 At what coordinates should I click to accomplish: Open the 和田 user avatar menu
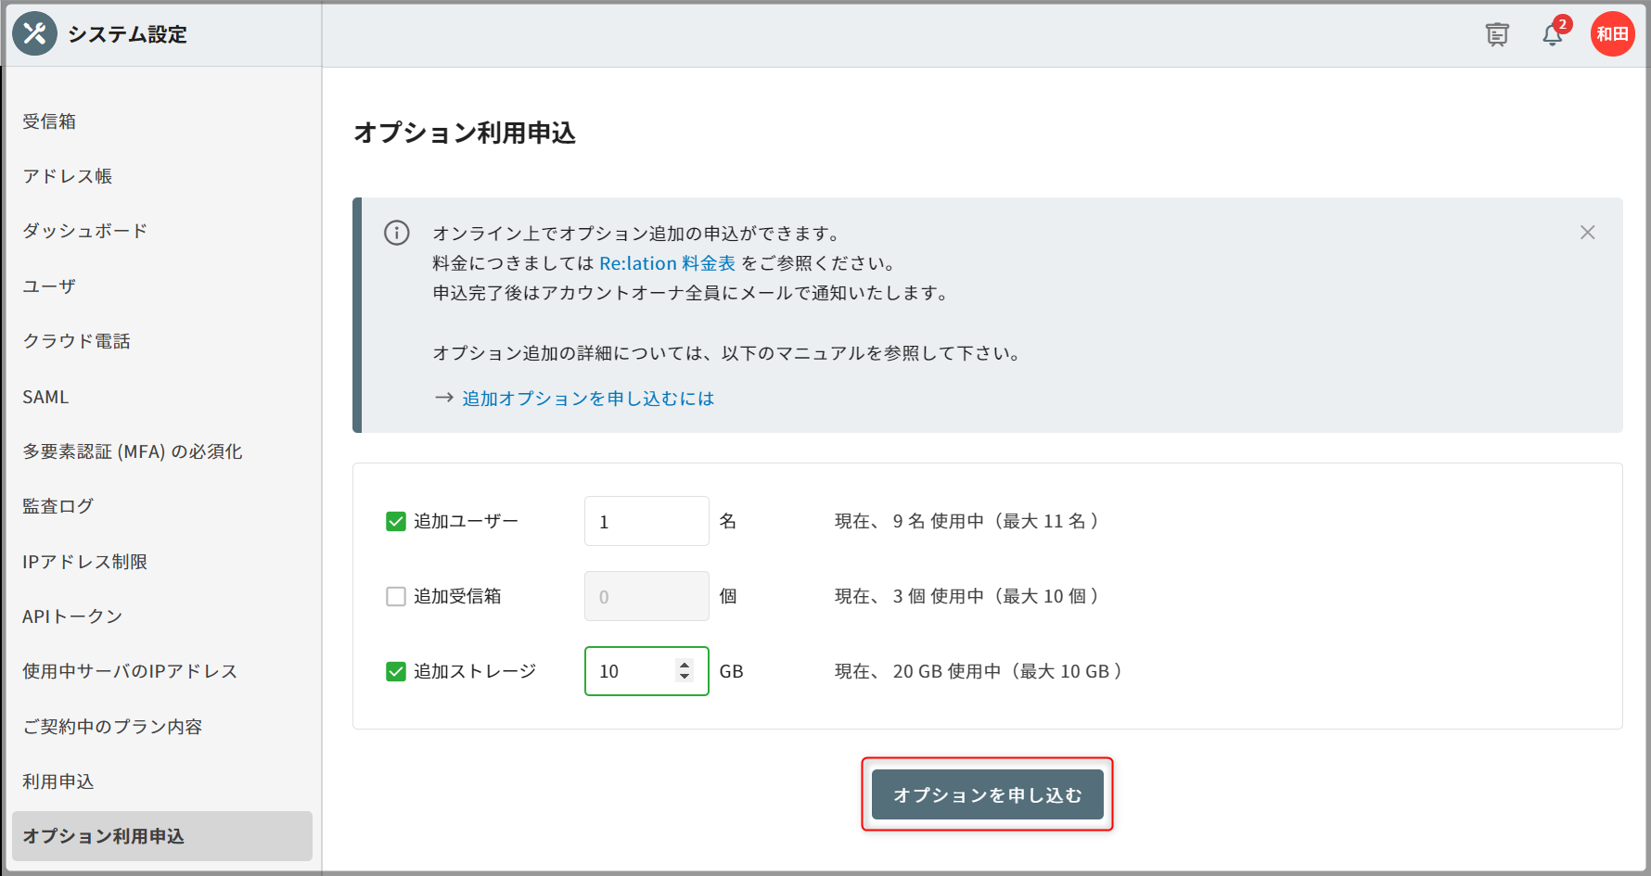pos(1612,34)
